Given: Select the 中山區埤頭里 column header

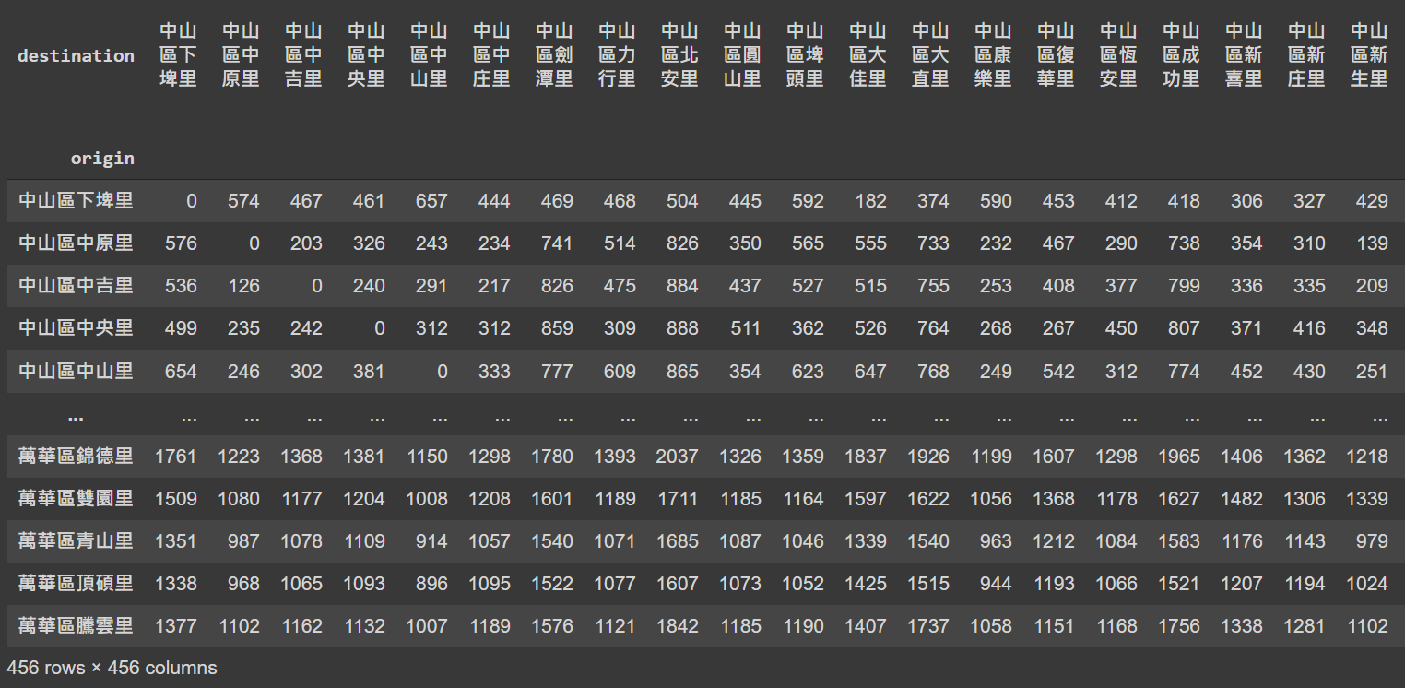Looking at the screenshot, I should (805, 55).
